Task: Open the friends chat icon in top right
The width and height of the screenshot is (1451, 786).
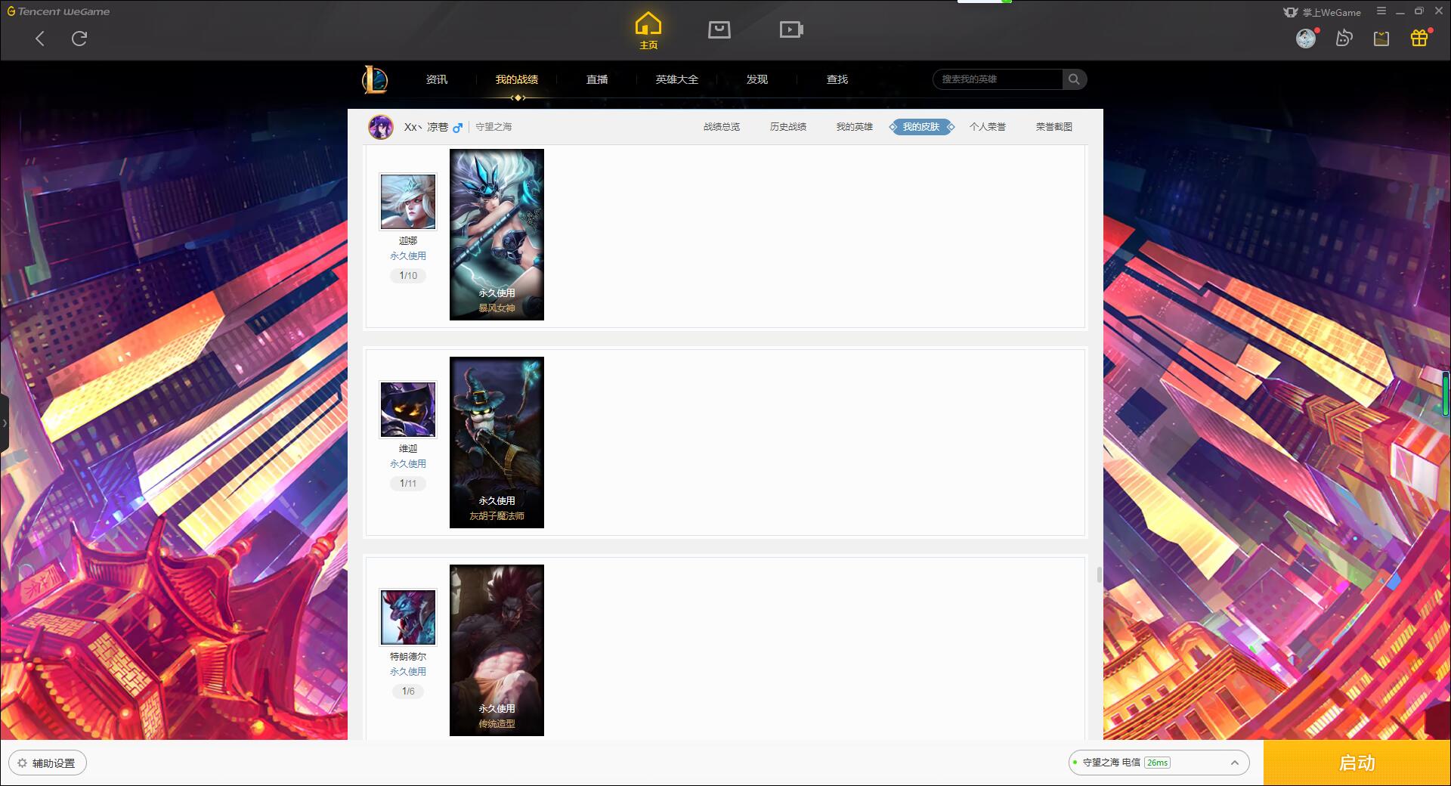Action: coord(1344,38)
